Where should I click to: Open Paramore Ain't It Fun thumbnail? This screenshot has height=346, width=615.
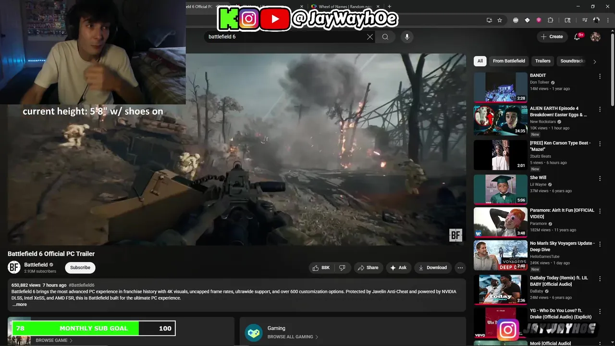pyautogui.click(x=501, y=222)
